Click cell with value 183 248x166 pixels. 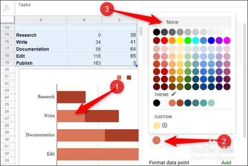pyautogui.click(x=84, y=63)
